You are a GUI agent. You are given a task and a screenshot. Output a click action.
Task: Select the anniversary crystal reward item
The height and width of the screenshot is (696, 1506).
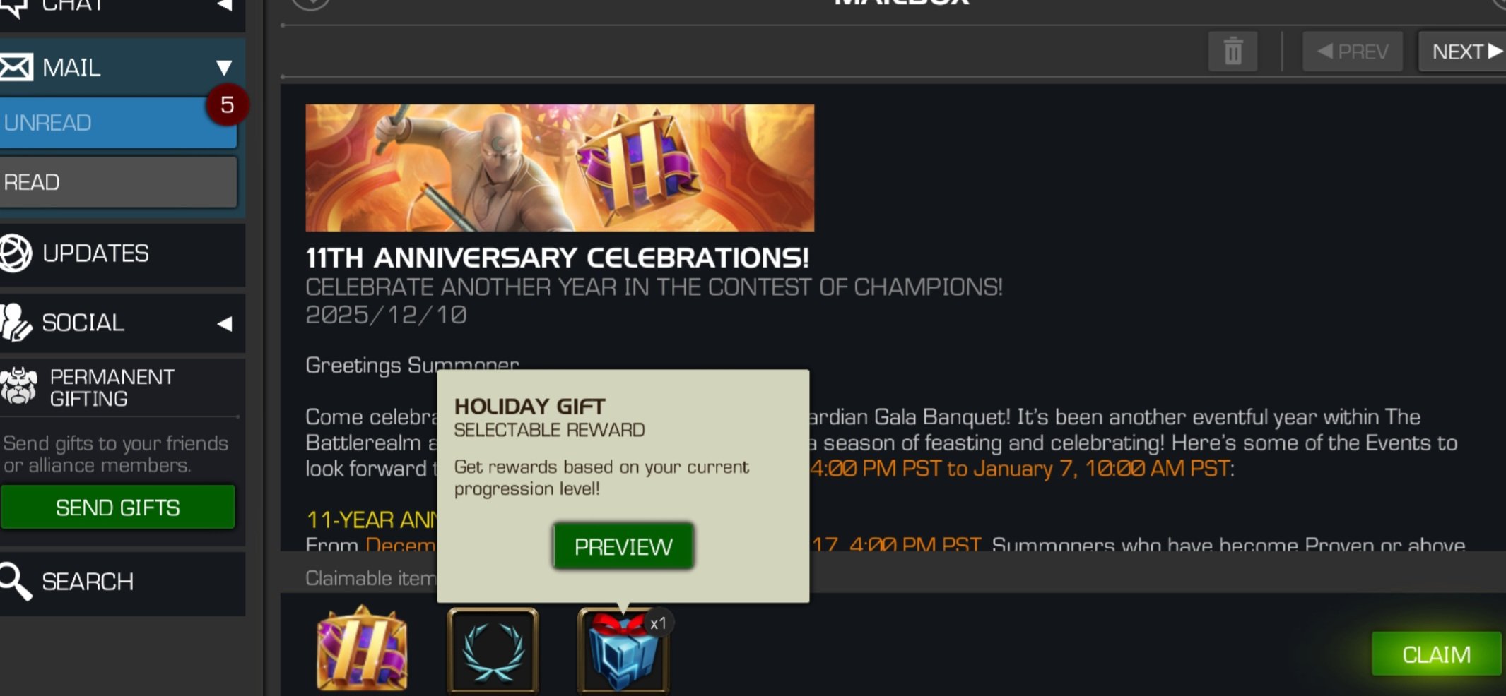[x=362, y=649]
